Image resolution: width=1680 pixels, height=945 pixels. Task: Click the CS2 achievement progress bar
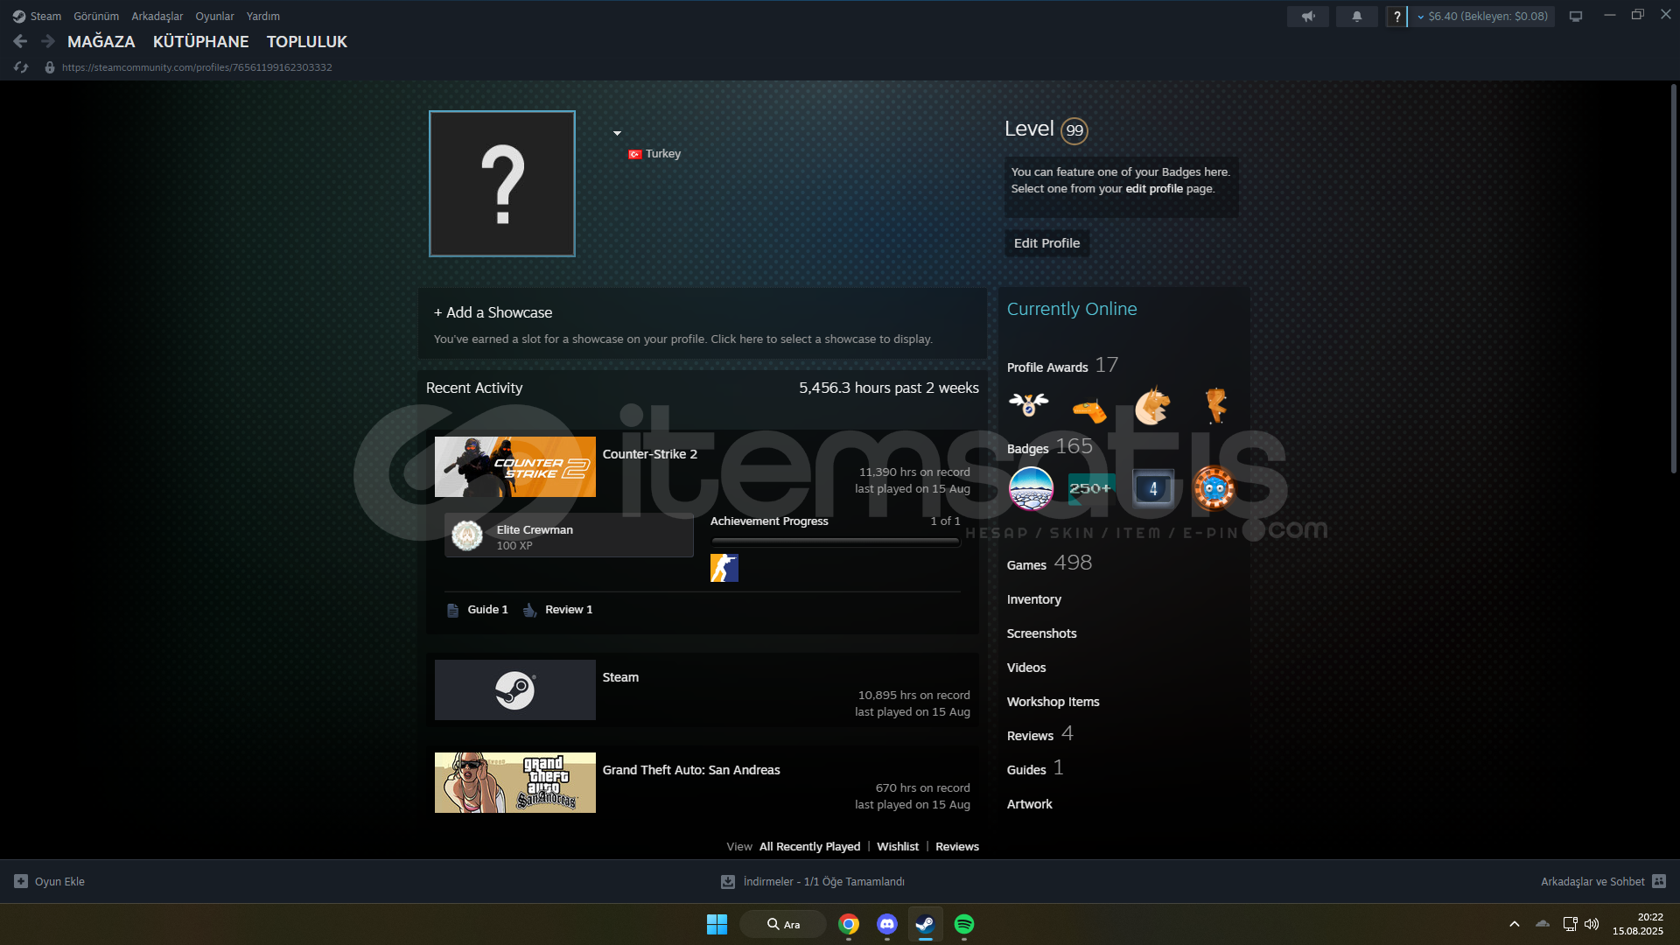click(836, 542)
